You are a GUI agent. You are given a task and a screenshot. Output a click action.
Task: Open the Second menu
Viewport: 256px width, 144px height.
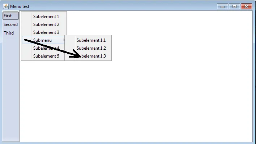point(10,24)
